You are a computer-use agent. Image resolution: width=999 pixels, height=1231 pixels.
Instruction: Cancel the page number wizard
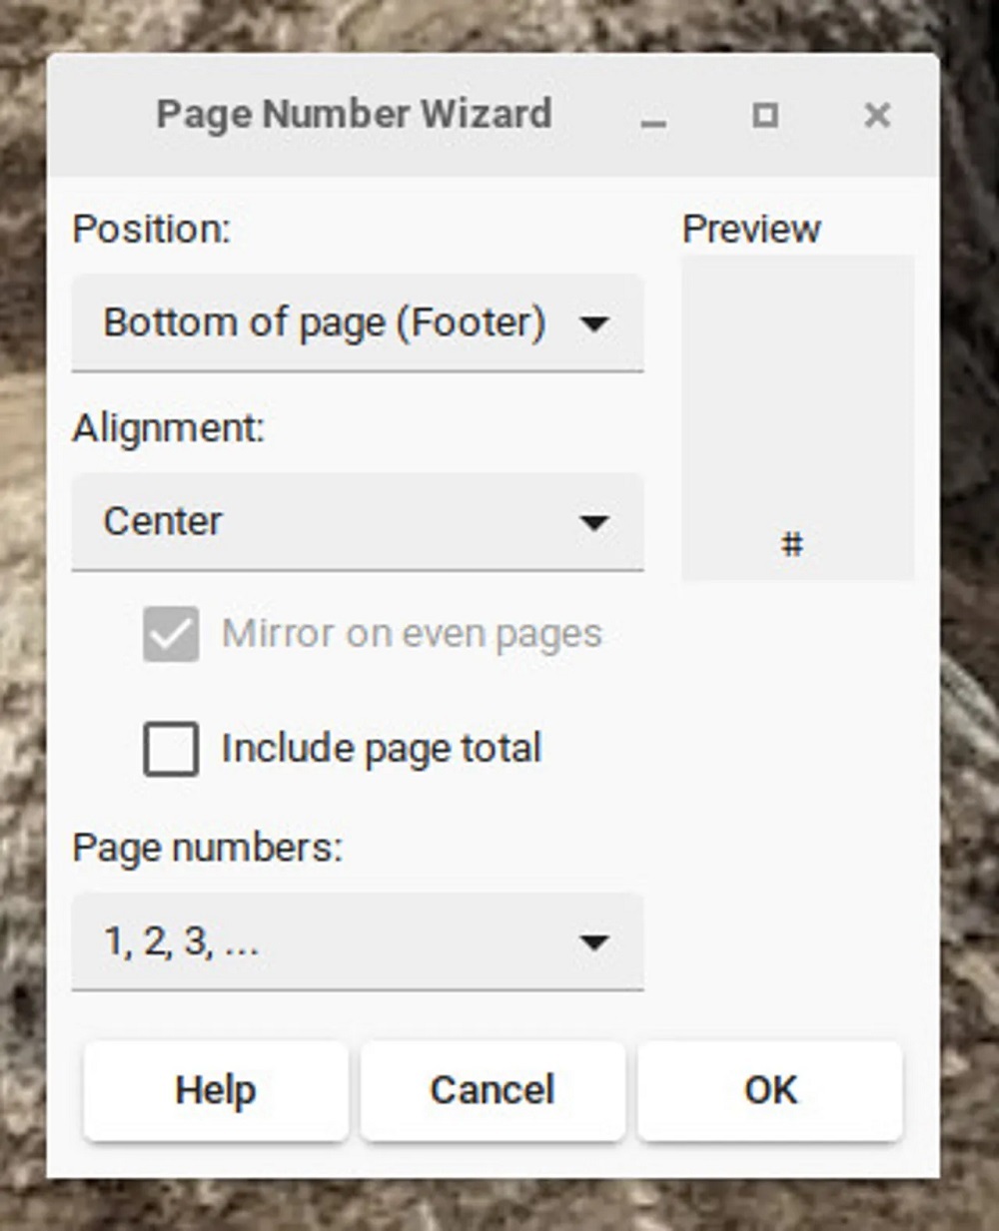coord(493,1090)
